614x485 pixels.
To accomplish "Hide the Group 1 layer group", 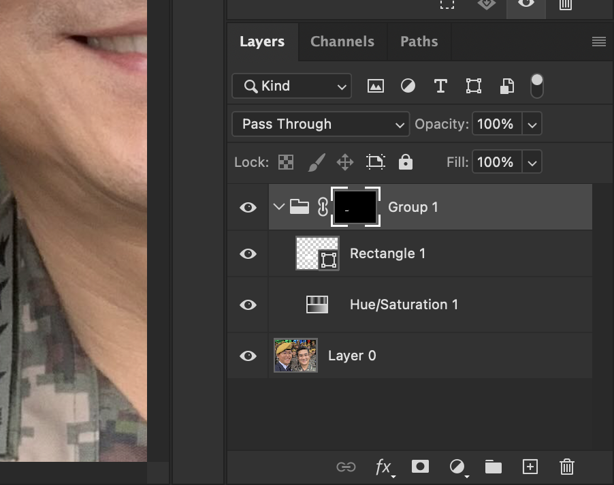I will pyautogui.click(x=248, y=207).
